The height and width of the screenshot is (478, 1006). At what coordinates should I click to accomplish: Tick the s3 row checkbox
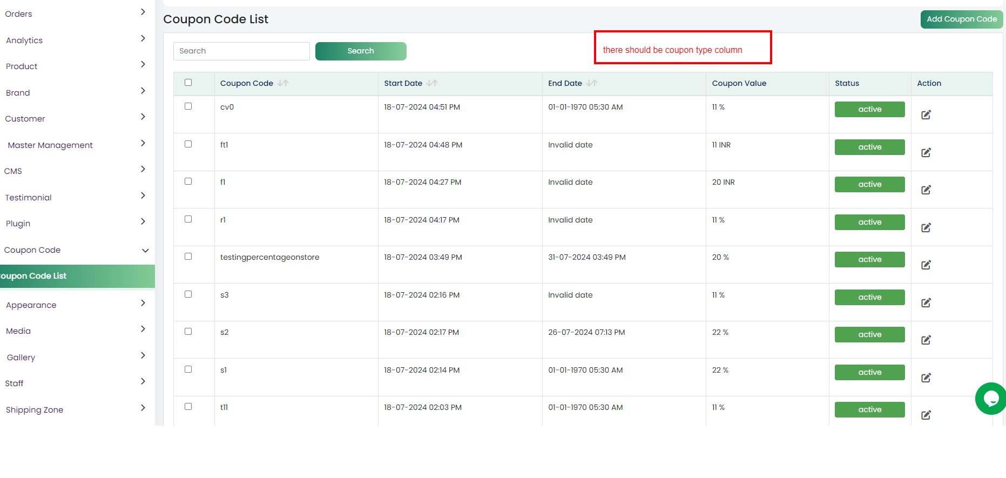[188, 294]
